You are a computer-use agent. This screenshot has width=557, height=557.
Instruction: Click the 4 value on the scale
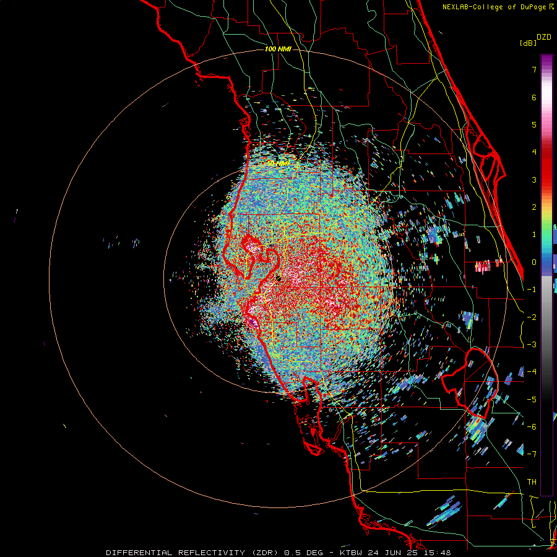(x=534, y=152)
